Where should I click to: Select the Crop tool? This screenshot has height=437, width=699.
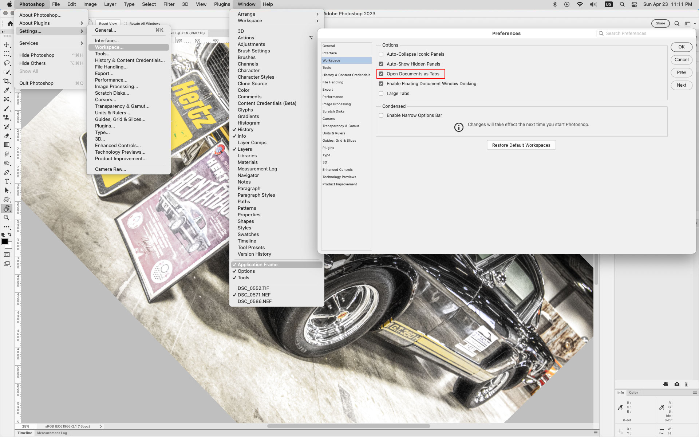7,81
